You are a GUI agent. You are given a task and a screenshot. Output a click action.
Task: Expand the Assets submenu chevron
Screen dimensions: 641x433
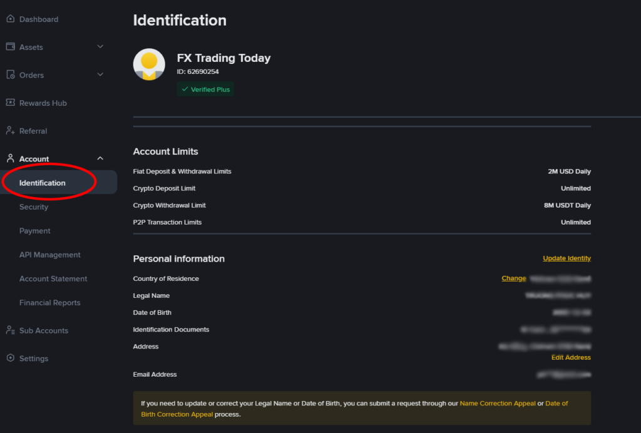100,47
